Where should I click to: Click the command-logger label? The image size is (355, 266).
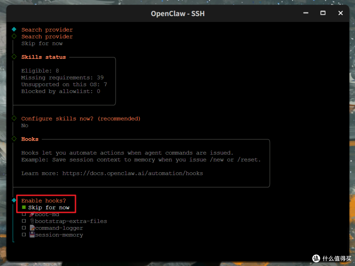click(x=59, y=228)
